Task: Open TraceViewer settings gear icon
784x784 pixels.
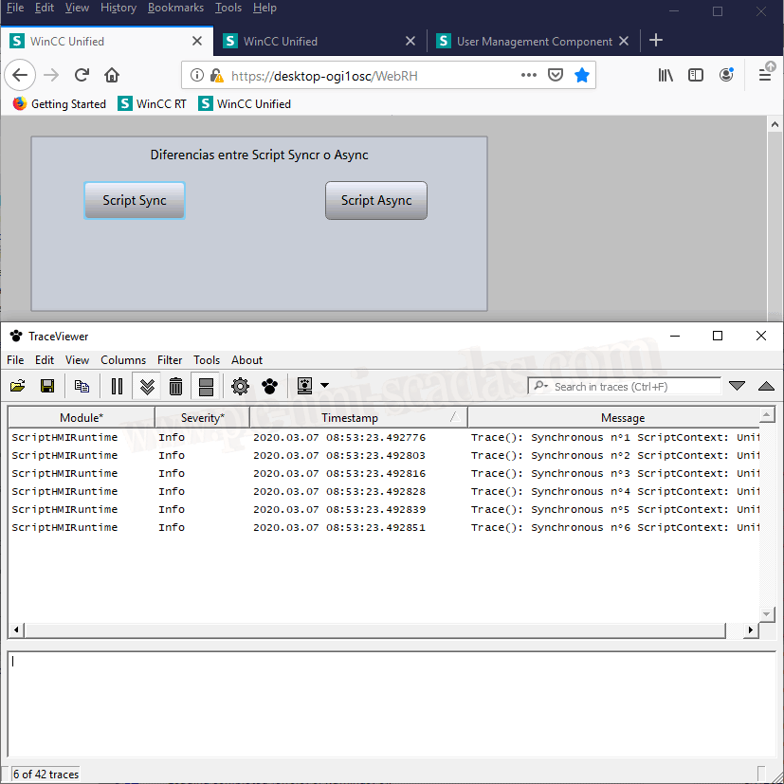Action: pos(240,386)
